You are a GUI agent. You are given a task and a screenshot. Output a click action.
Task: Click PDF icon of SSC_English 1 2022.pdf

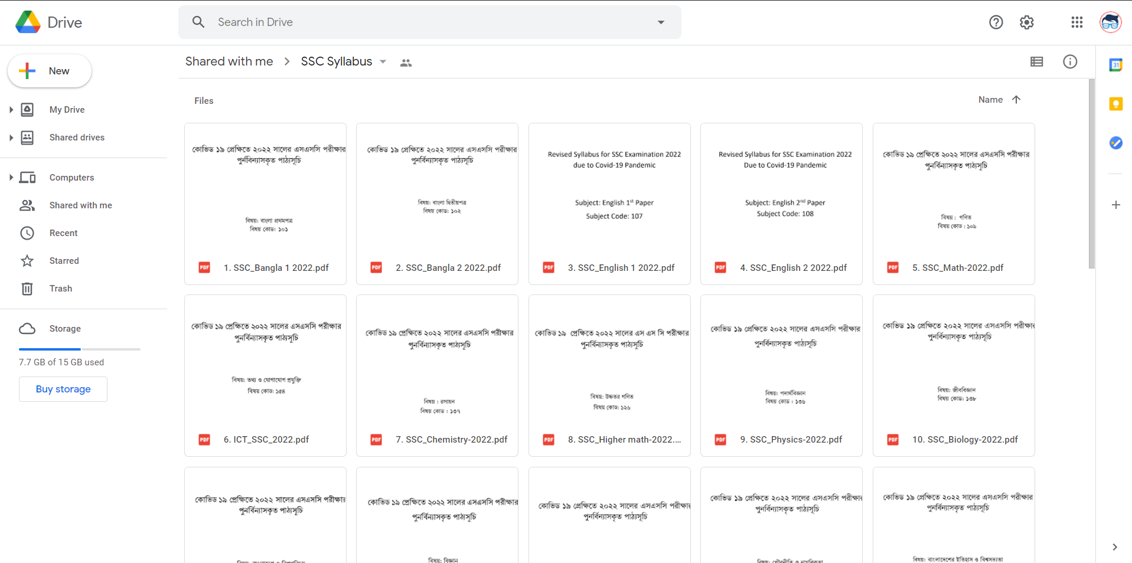pos(549,267)
